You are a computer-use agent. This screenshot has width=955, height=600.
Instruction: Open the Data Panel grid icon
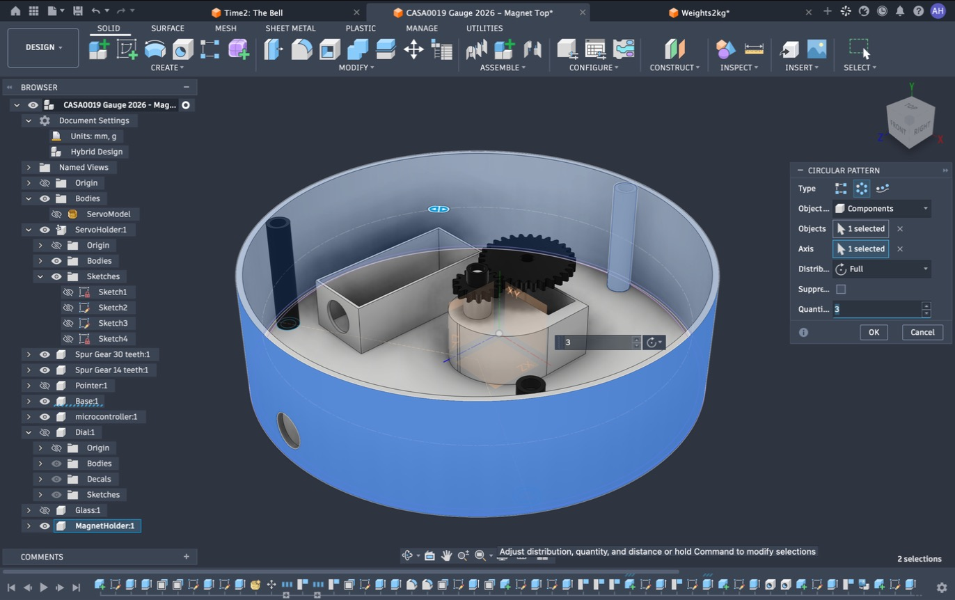33,11
